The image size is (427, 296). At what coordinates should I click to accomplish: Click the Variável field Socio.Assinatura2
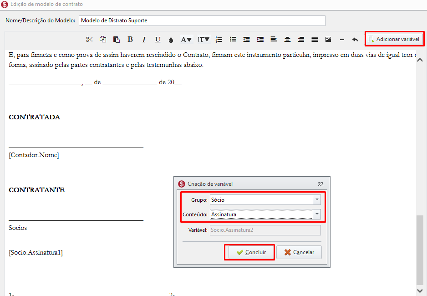pos(265,230)
